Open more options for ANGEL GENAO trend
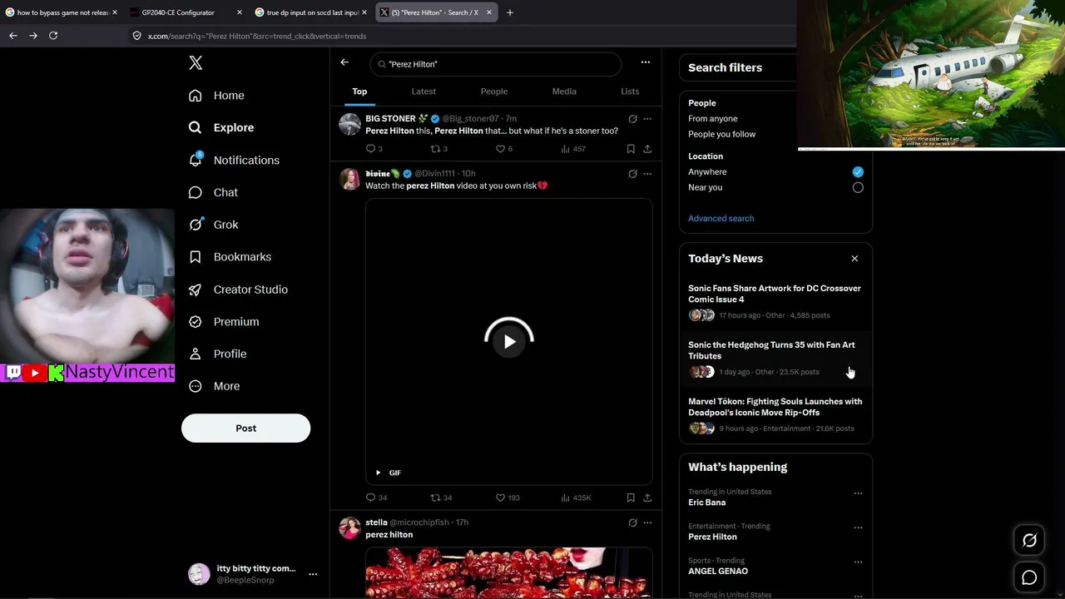Image resolution: width=1065 pixels, height=599 pixels. (858, 562)
